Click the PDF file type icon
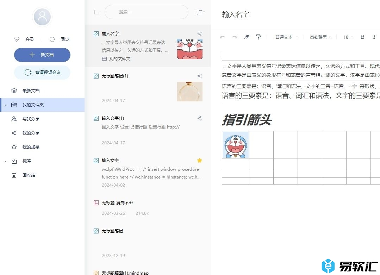380x275 pixels. click(96, 203)
